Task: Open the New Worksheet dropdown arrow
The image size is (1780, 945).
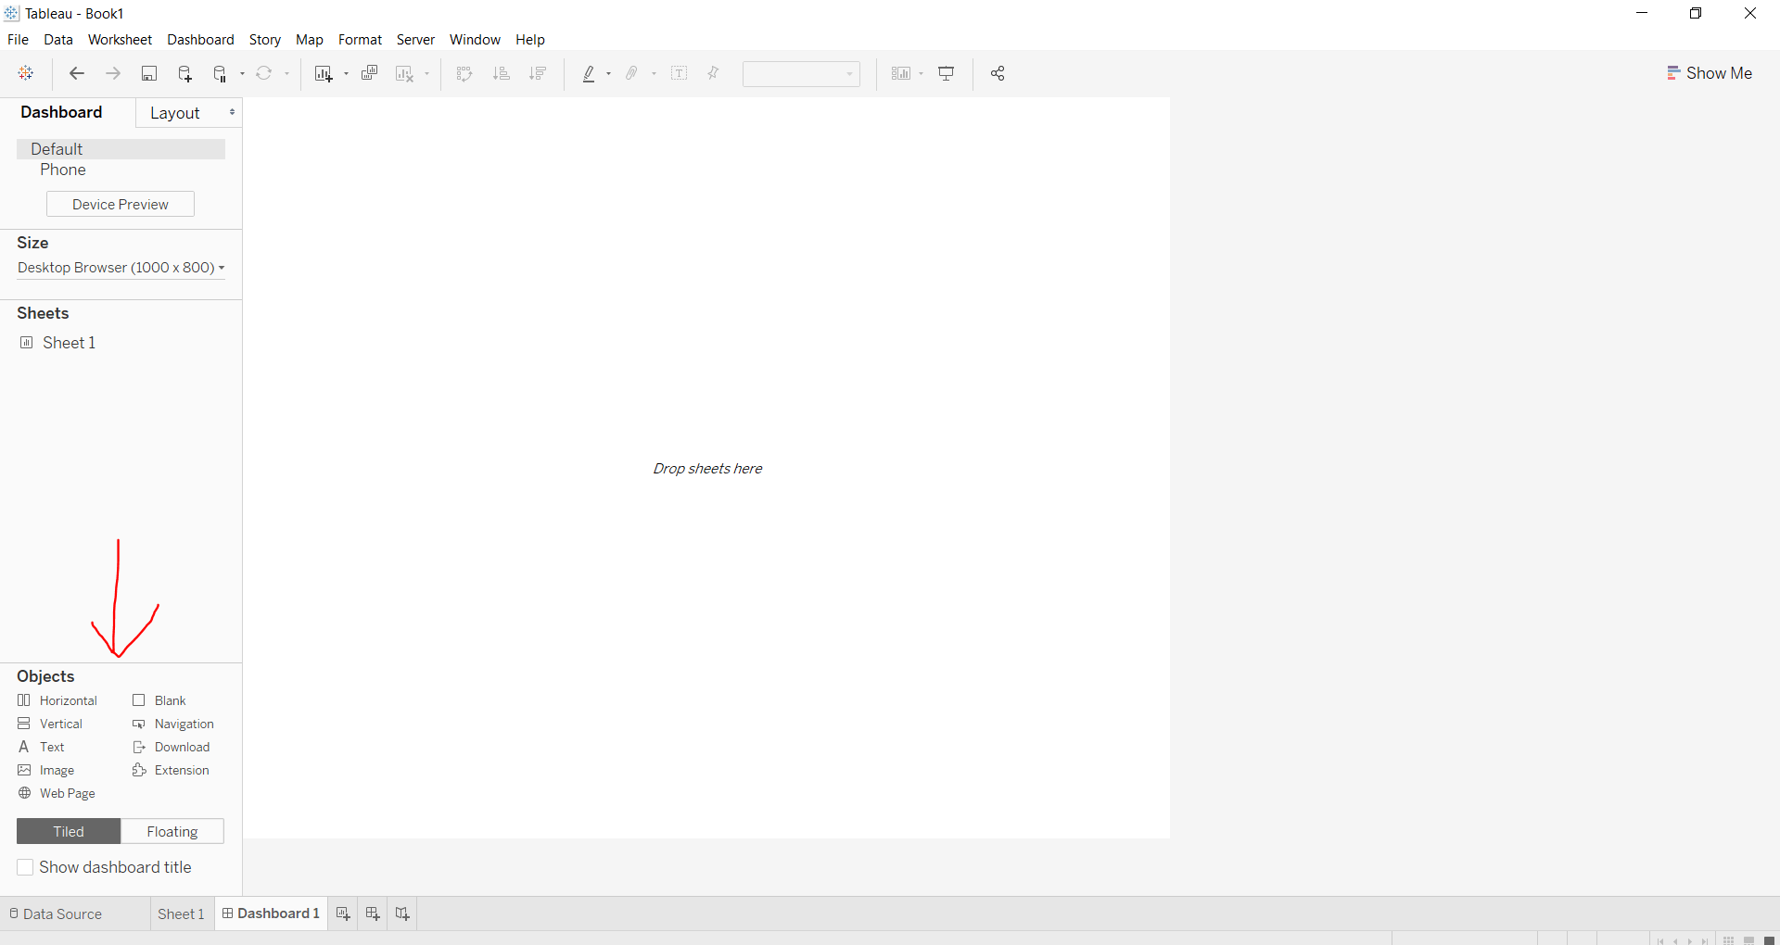Action: 346,73
